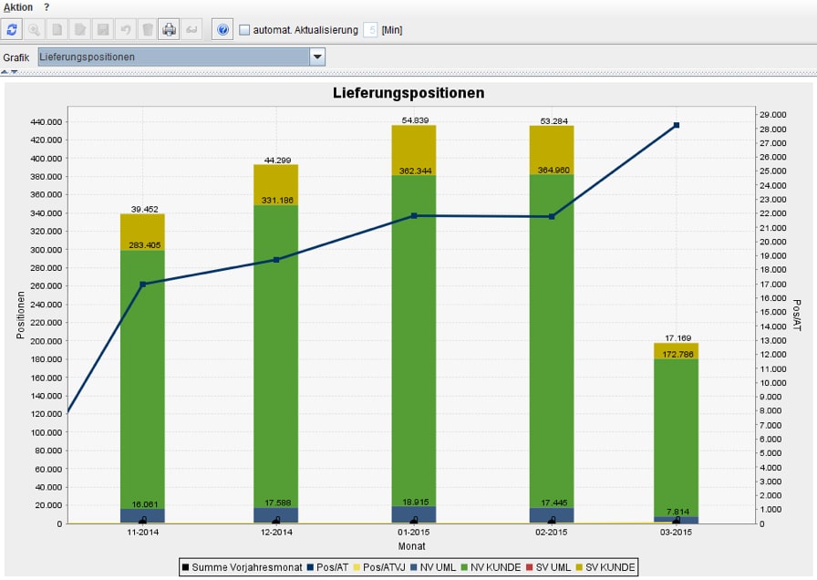Click the disabled trash delete icon

(x=148, y=30)
